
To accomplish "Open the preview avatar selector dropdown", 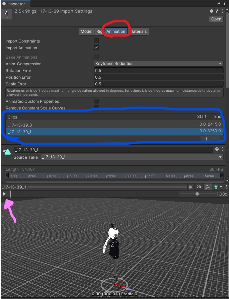I will (218, 187).
